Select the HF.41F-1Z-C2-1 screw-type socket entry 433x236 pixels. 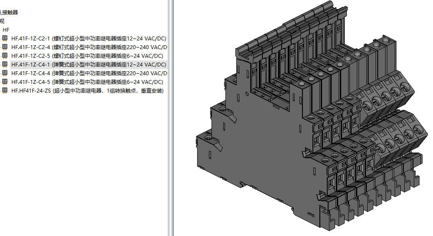(x=89, y=39)
